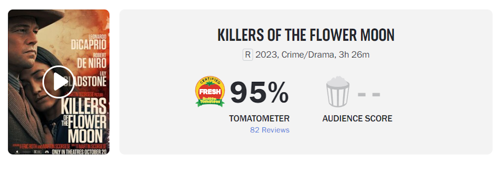This screenshot has height=177, width=493.
Task: Click the AUDIENCE SCORE label
Action: (x=357, y=119)
